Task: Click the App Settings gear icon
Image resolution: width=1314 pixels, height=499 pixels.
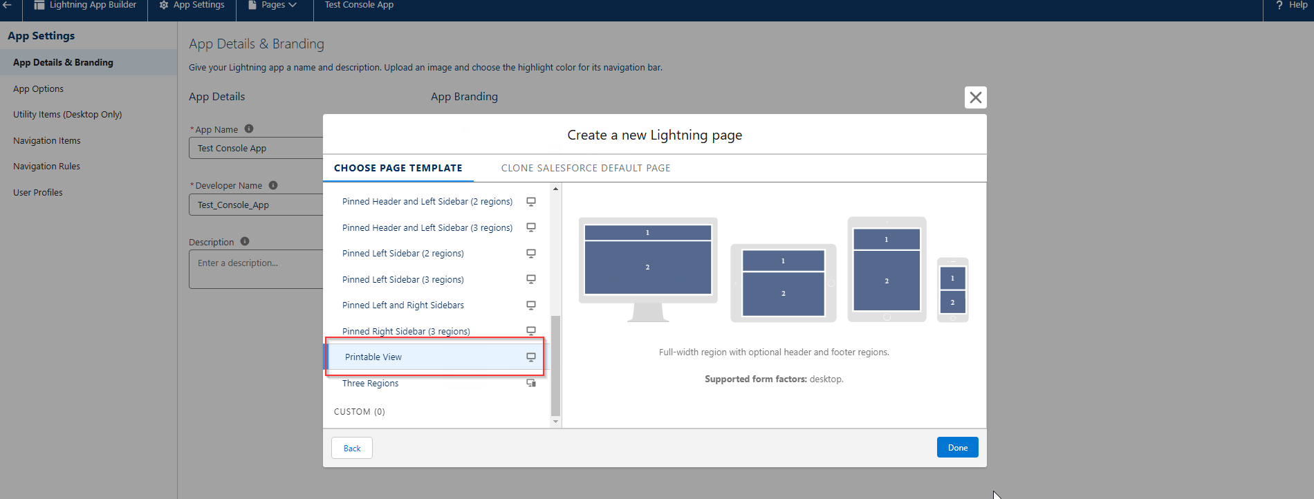Action: click(164, 5)
